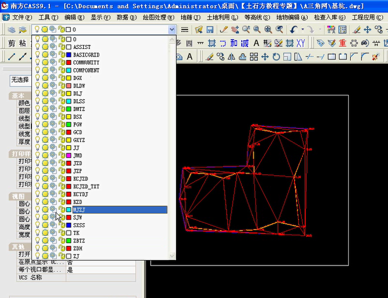Open the 地物编辑(A) menu
The height and width of the screenshot is (298, 388).
[292, 17]
